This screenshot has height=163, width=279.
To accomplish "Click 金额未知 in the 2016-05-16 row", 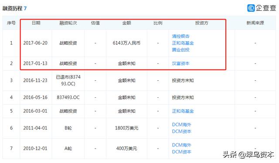I will [127, 97].
